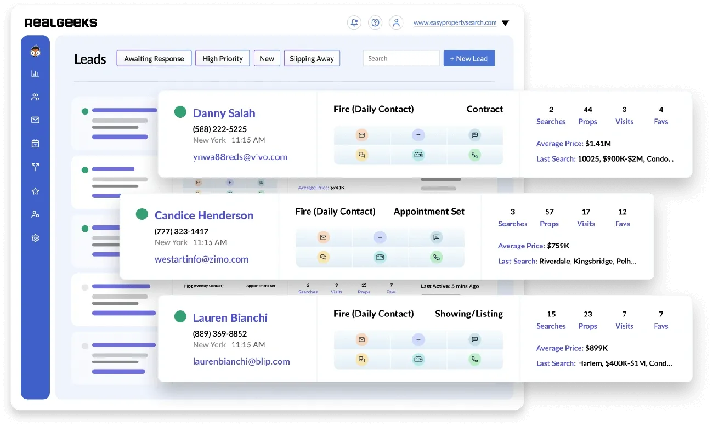
Task: Select the High Priority filter
Action: tap(223, 59)
